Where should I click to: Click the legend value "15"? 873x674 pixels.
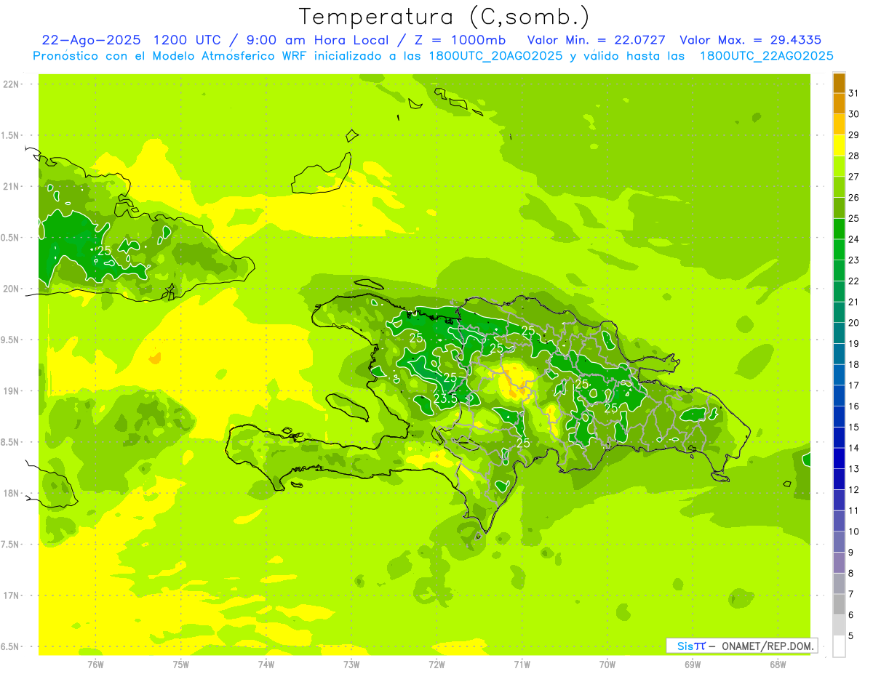click(x=853, y=427)
